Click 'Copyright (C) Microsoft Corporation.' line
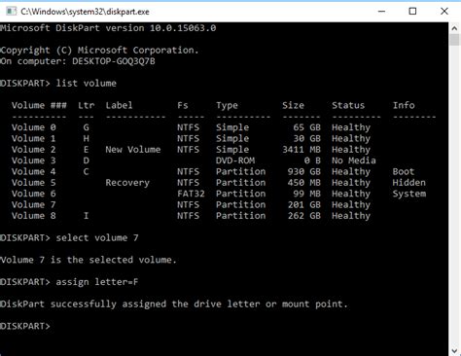Image resolution: width=461 pixels, height=356 pixels. coord(99,51)
